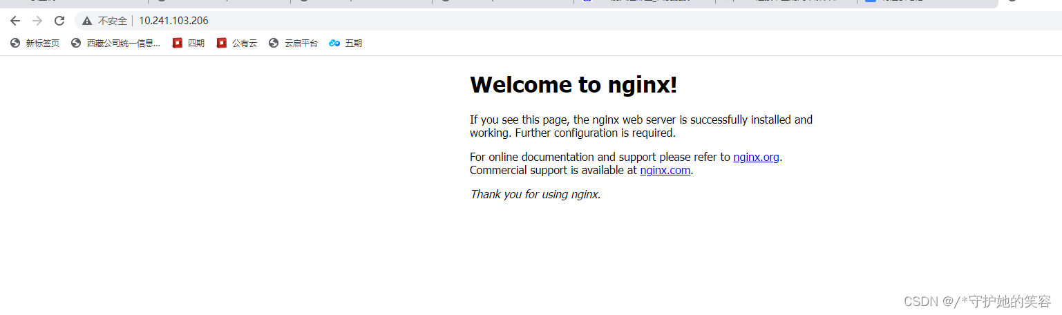Click the browser forward arrow
This screenshot has height=315, width=1062.
(37, 21)
